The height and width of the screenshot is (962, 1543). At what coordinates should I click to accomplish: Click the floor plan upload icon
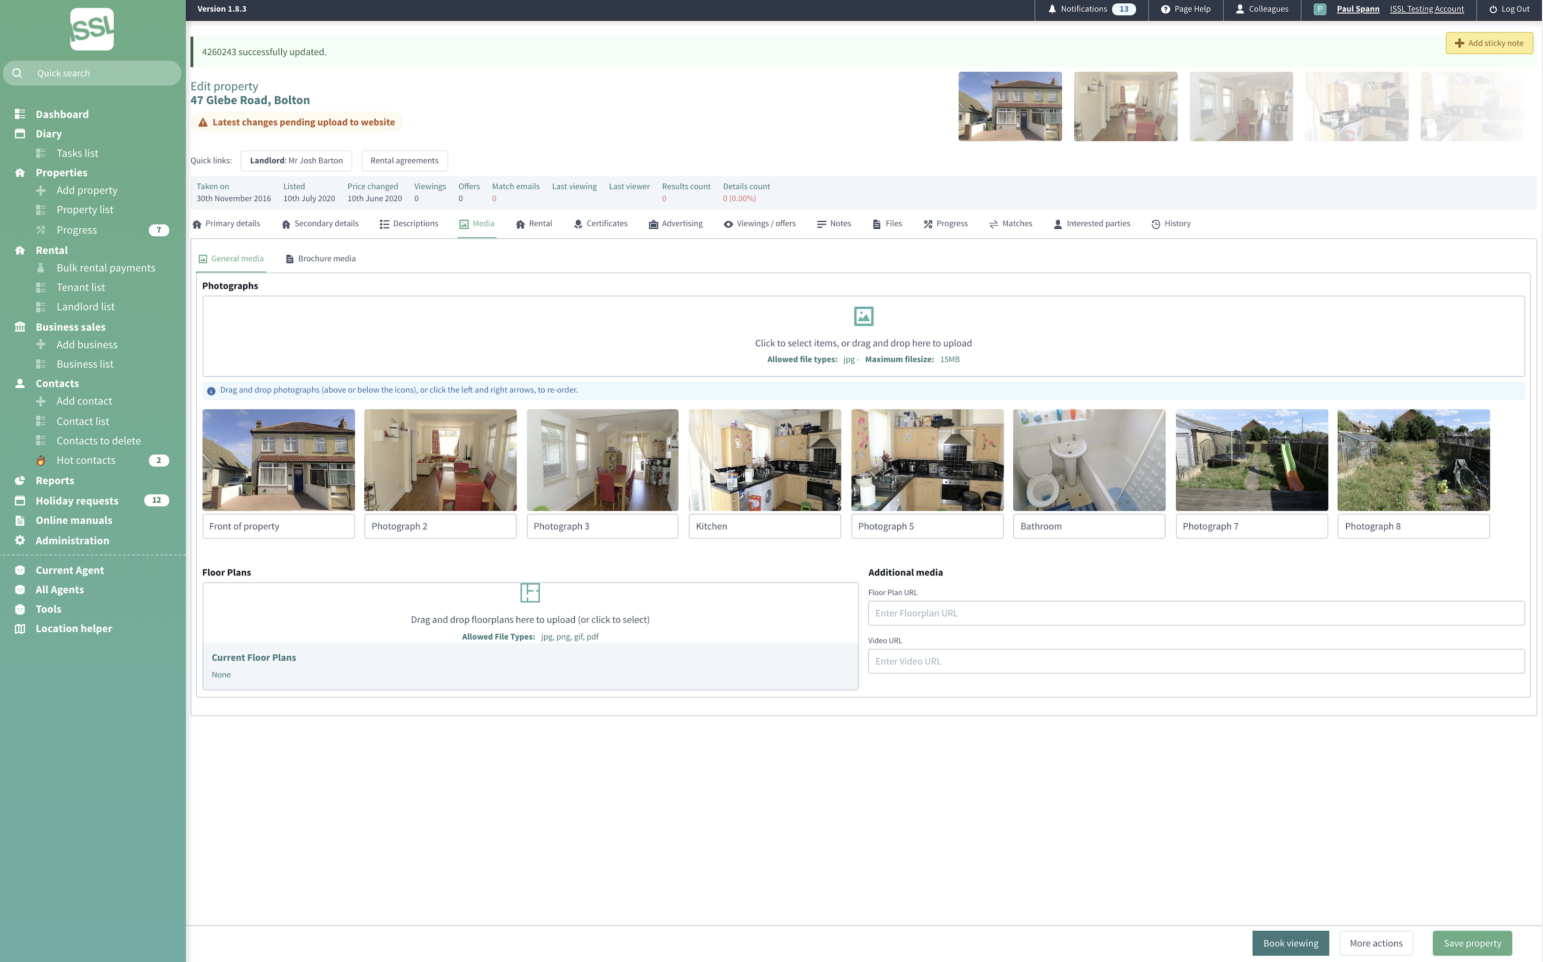[x=530, y=592]
